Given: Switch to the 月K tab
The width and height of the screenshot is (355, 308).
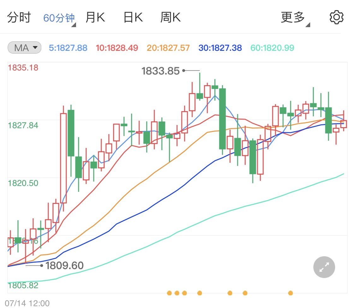Looking at the screenshot, I should coord(95,17).
